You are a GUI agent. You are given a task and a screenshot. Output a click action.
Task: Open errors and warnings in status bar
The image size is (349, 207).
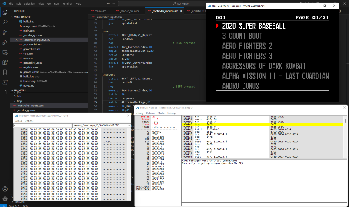pyautogui.click(x=14, y=205)
